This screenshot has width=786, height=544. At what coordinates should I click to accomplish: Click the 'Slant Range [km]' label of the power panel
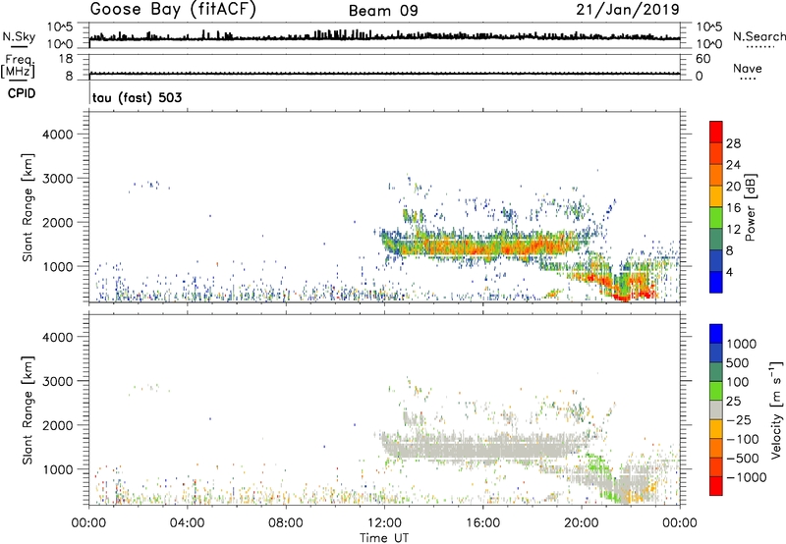point(28,208)
